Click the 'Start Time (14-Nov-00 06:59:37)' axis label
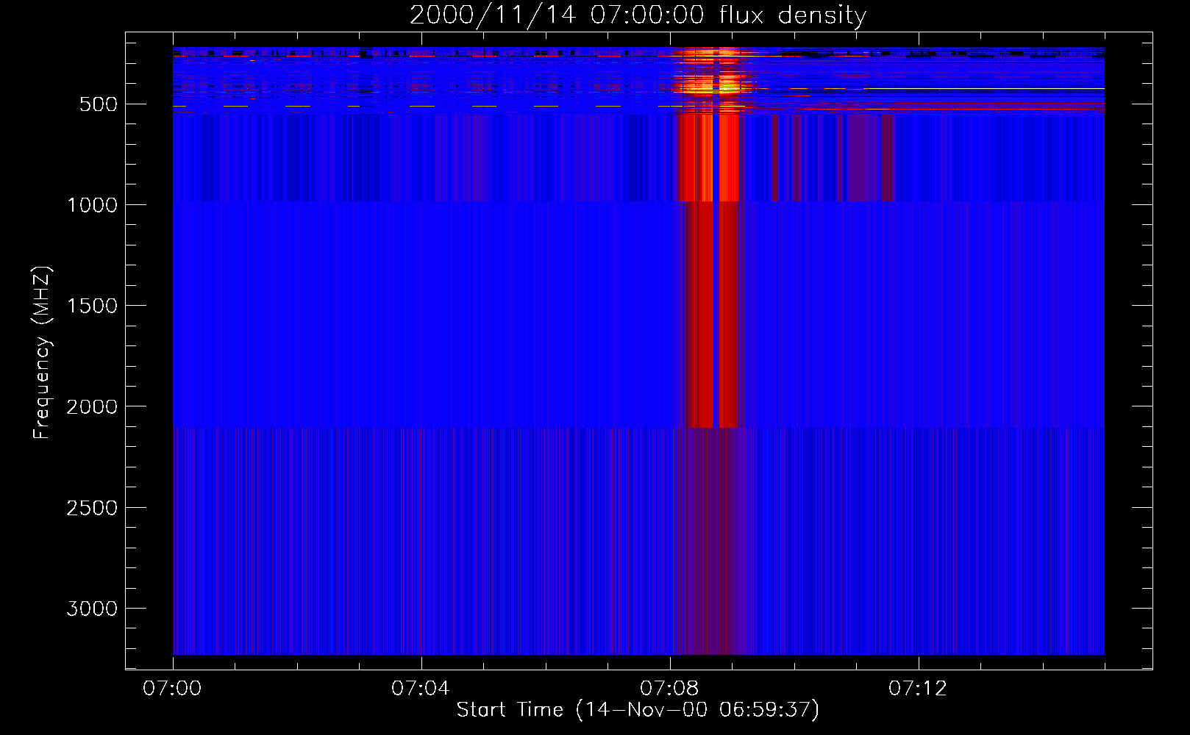The height and width of the screenshot is (735, 1190). pos(638,710)
